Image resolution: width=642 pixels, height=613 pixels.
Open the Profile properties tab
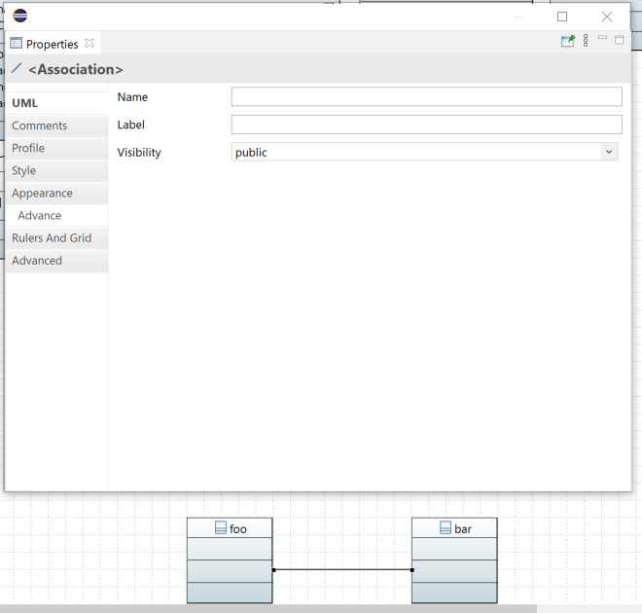[56, 148]
